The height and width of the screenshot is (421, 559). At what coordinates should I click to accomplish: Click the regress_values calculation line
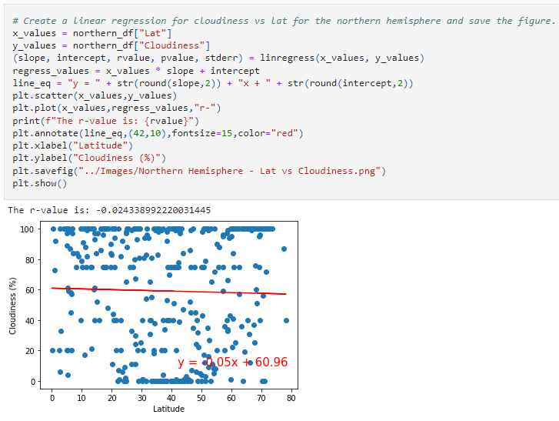tap(136, 71)
